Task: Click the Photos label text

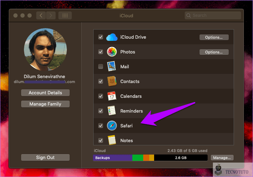Action: click(128, 52)
